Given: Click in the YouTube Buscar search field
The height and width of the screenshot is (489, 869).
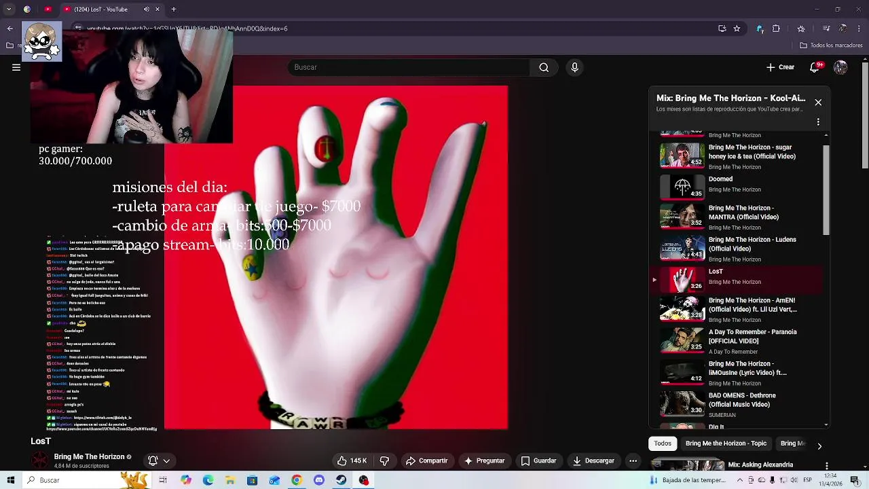Looking at the screenshot, I should pyautogui.click(x=409, y=67).
